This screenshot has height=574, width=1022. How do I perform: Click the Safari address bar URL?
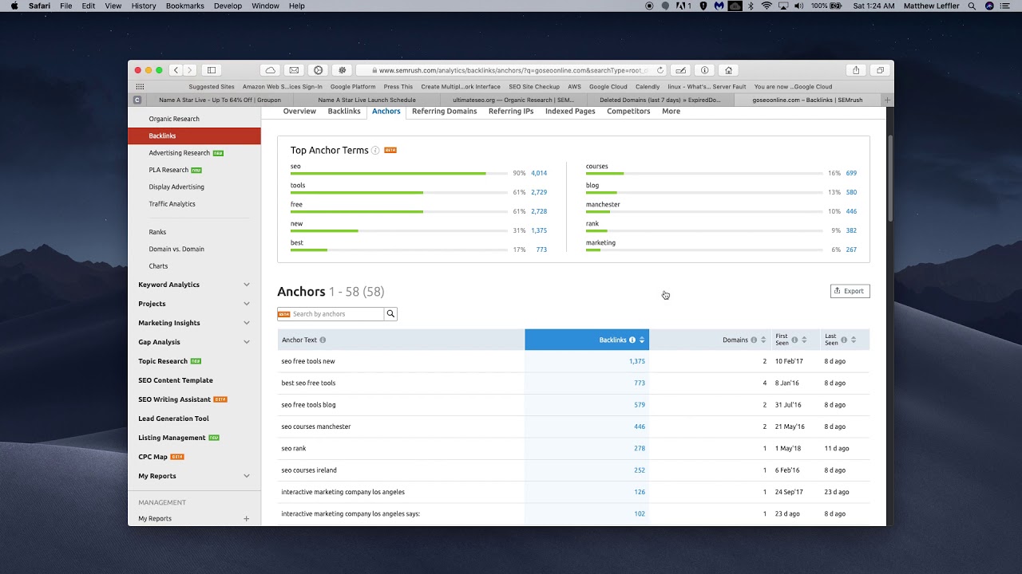[511, 70]
